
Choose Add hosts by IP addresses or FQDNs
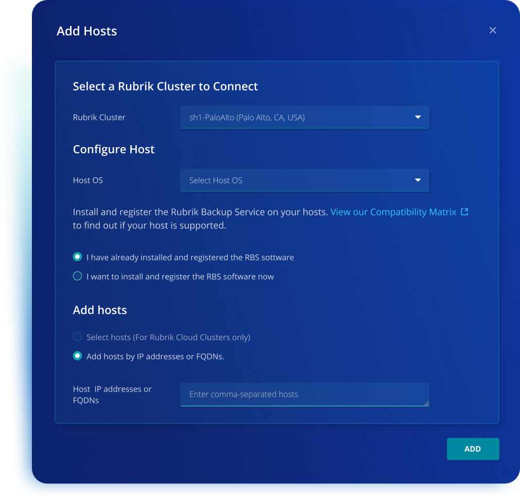pos(77,356)
